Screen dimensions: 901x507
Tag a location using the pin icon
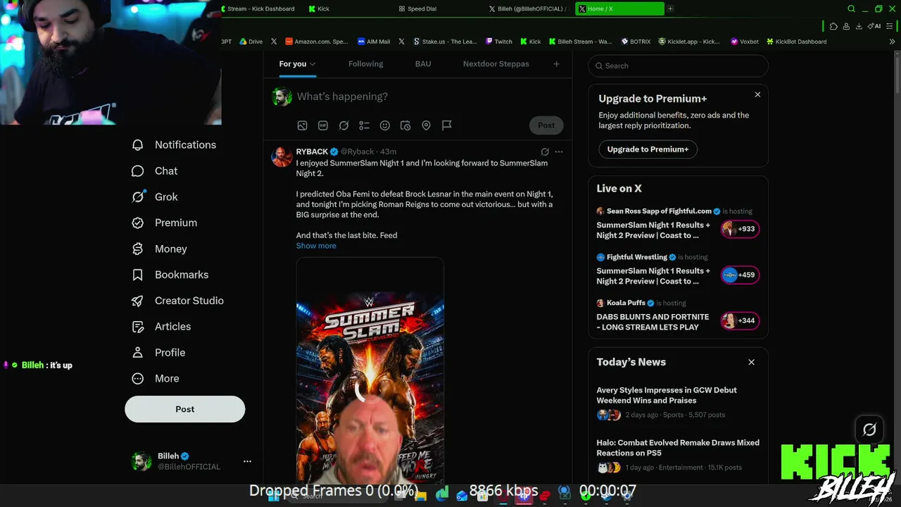coord(426,125)
